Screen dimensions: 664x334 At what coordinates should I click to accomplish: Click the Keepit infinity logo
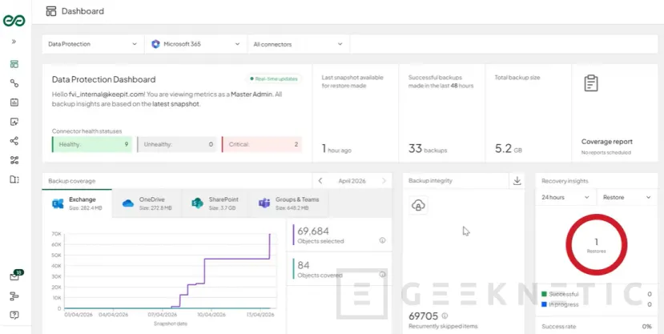pyautogui.click(x=14, y=20)
